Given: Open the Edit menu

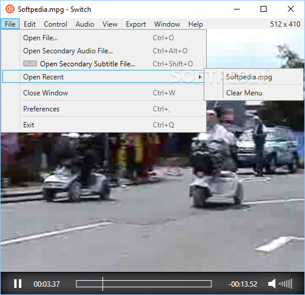Looking at the screenshot, I should pyautogui.click(x=30, y=24).
